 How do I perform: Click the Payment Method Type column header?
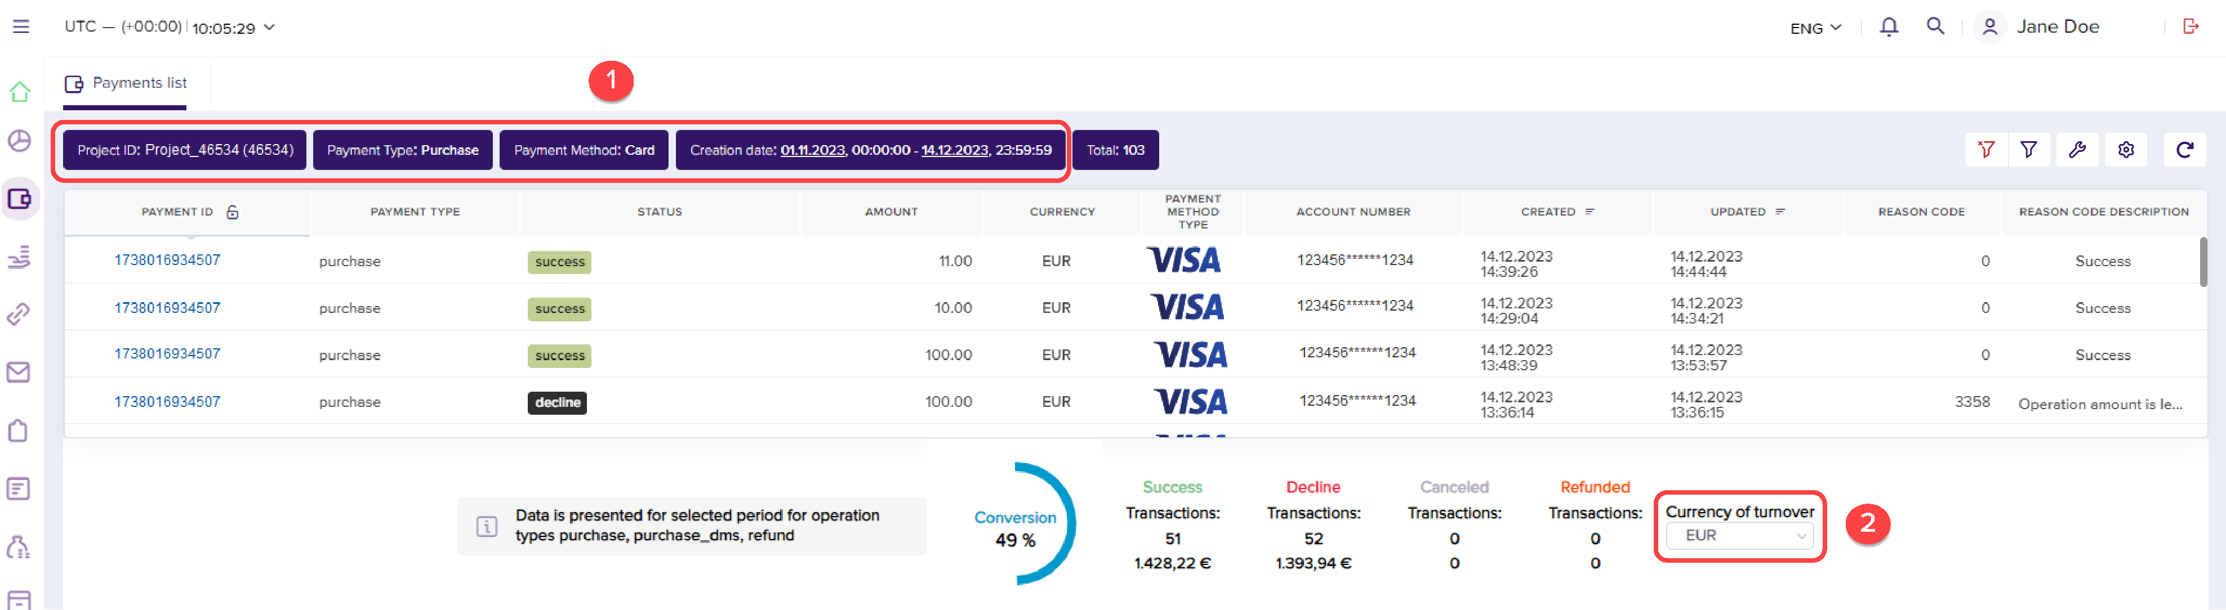(x=1192, y=212)
